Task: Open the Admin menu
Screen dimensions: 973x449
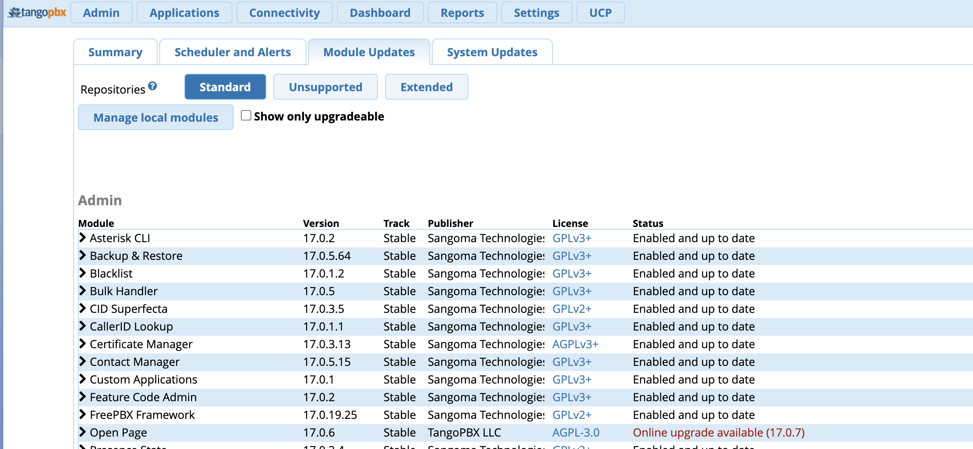Action: point(101,13)
